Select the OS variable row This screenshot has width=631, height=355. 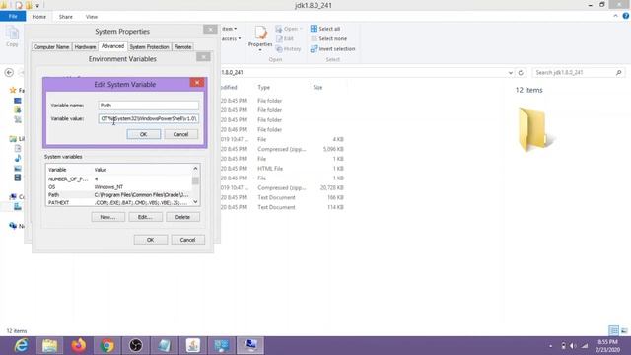pyautogui.click(x=119, y=187)
